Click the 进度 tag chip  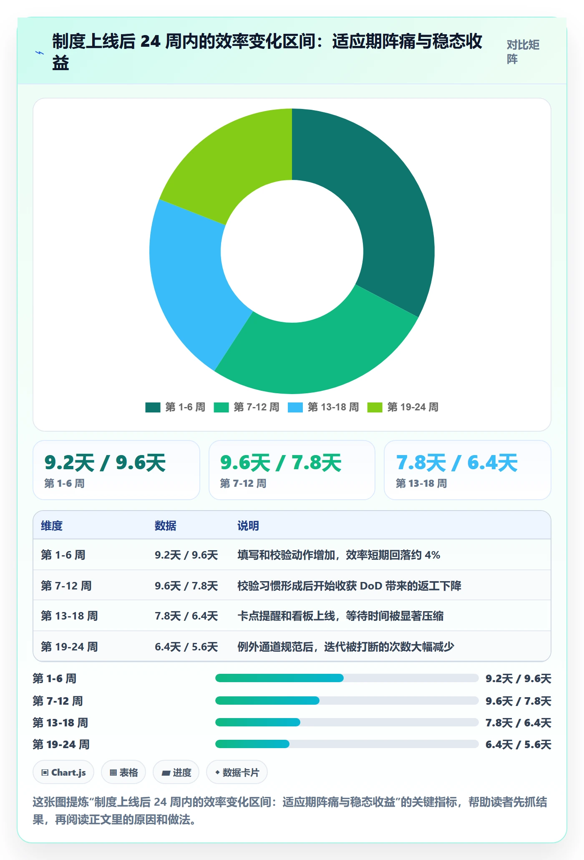pos(176,772)
